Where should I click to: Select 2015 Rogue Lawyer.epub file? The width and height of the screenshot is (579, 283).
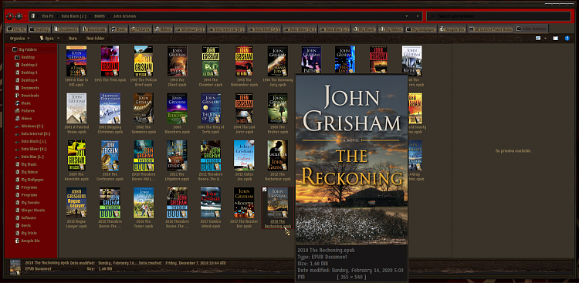coord(76,207)
